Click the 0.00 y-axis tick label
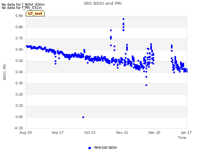Screen dimensions: 206x154 click(19, 117)
